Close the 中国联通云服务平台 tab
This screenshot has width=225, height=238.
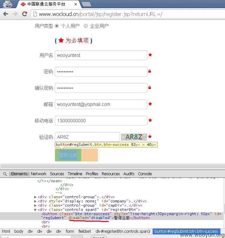tap(76, 4)
